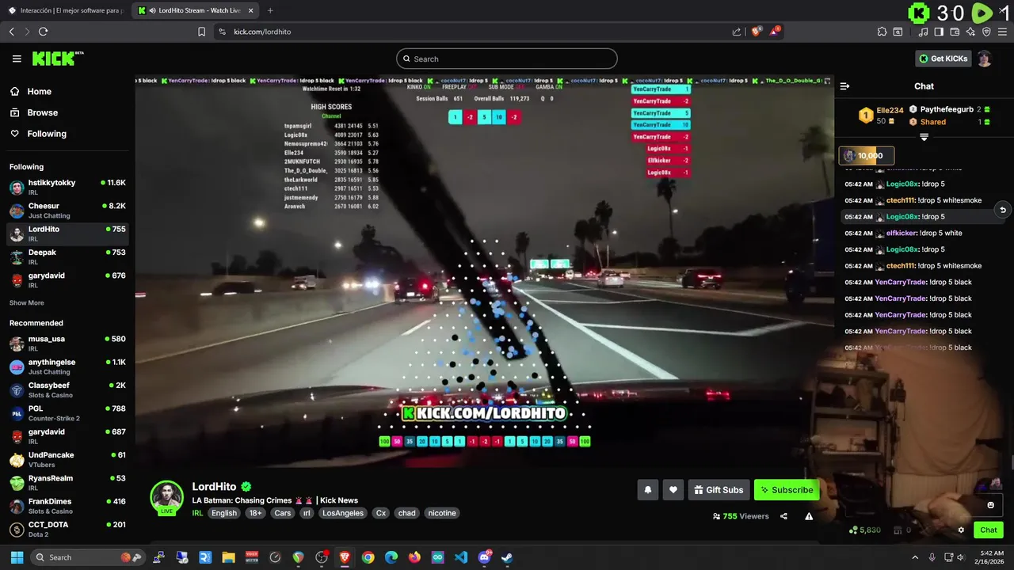This screenshot has width=1014, height=570.
Task: Open browser main menu
Action: (x=1003, y=32)
